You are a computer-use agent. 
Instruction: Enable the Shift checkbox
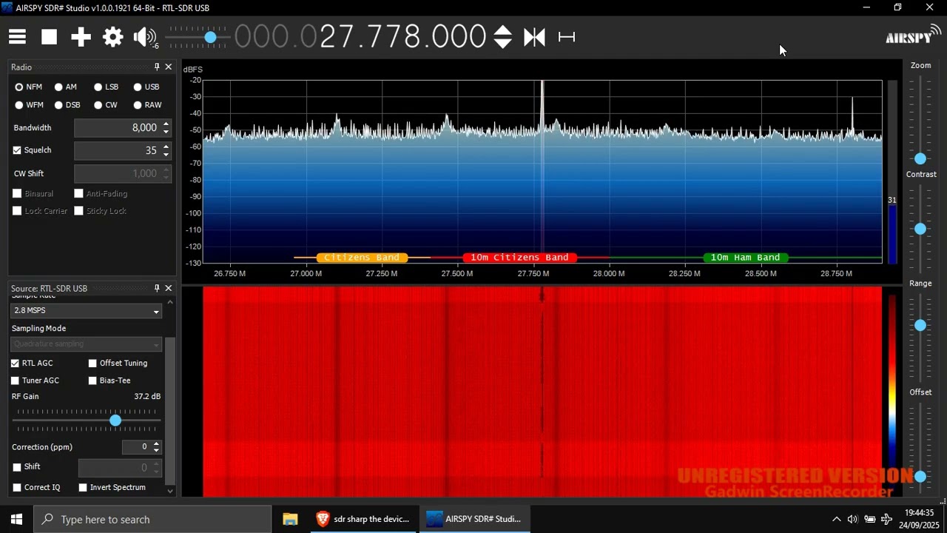click(x=17, y=468)
